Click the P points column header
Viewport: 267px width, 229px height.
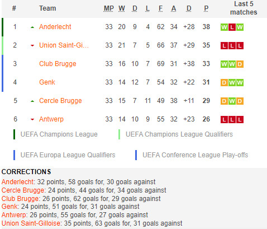[x=206, y=8]
